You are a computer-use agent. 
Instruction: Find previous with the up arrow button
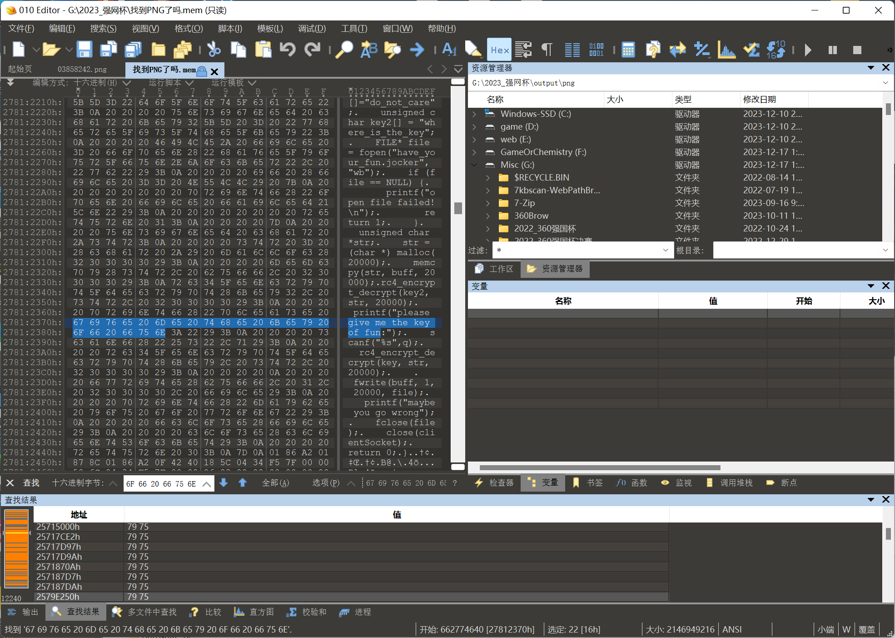tap(243, 482)
